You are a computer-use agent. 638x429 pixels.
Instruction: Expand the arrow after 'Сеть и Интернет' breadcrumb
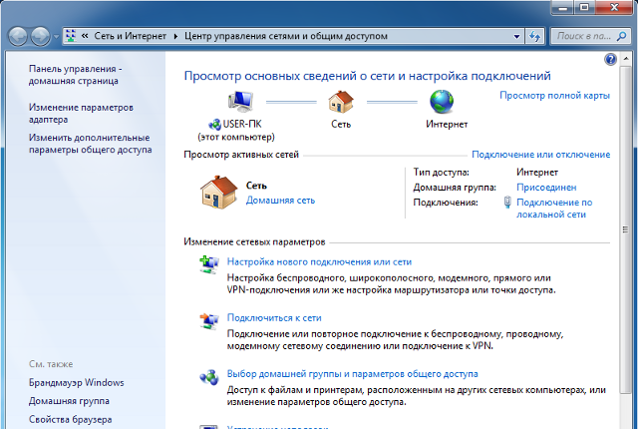coord(175,36)
